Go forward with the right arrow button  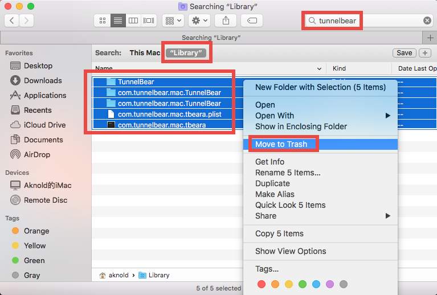[x=26, y=21]
